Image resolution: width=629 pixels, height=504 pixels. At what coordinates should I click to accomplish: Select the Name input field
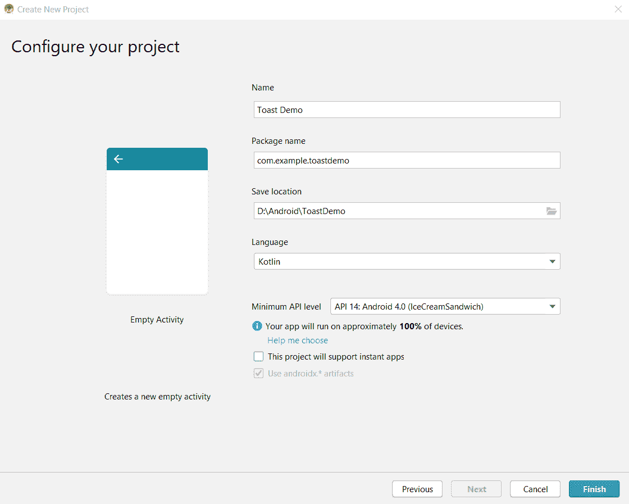pos(407,109)
